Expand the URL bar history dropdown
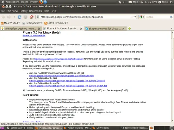174x130 pixels. point(135,17)
